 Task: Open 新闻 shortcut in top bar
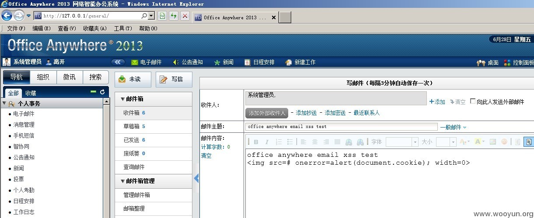click(223, 62)
